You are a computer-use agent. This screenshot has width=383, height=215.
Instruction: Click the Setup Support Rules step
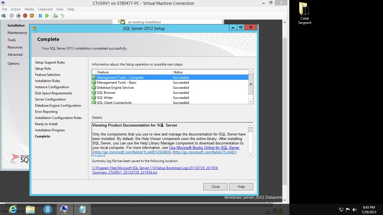(x=50, y=62)
